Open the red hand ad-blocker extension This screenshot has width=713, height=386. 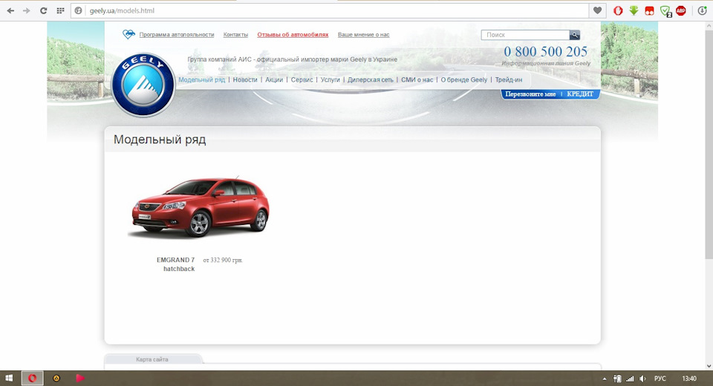tap(617, 10)
